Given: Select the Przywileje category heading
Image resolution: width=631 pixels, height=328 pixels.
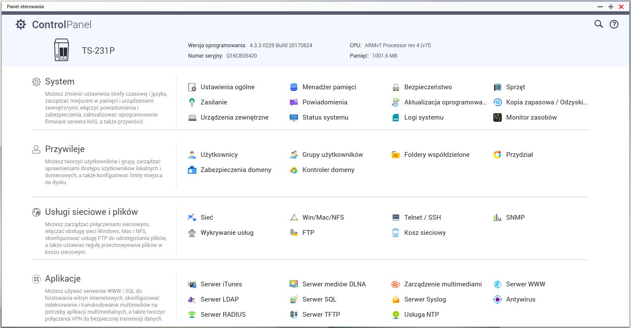Looking at the screenshot, I should (x=65, y=149).
